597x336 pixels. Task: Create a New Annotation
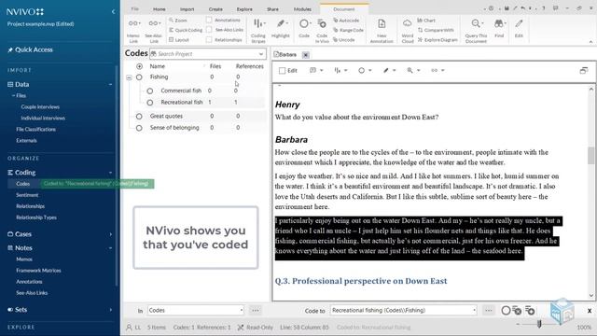(382, 31)
